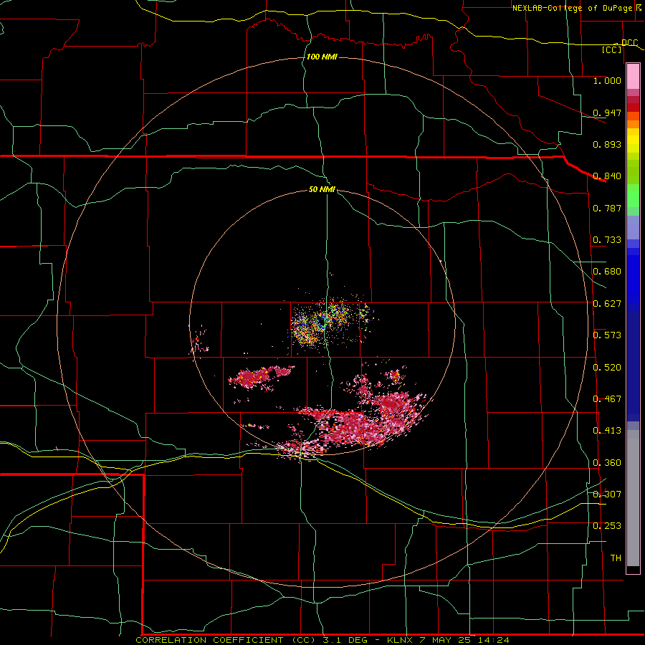Select the 0.573 color scale value
The width and height of the screenshot is (645, 645).
pos(607,335)
